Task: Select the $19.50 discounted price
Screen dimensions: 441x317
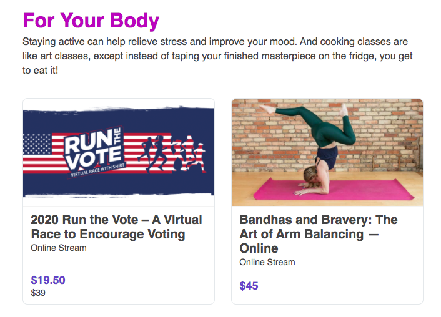Action: click(x=48, y=280)
